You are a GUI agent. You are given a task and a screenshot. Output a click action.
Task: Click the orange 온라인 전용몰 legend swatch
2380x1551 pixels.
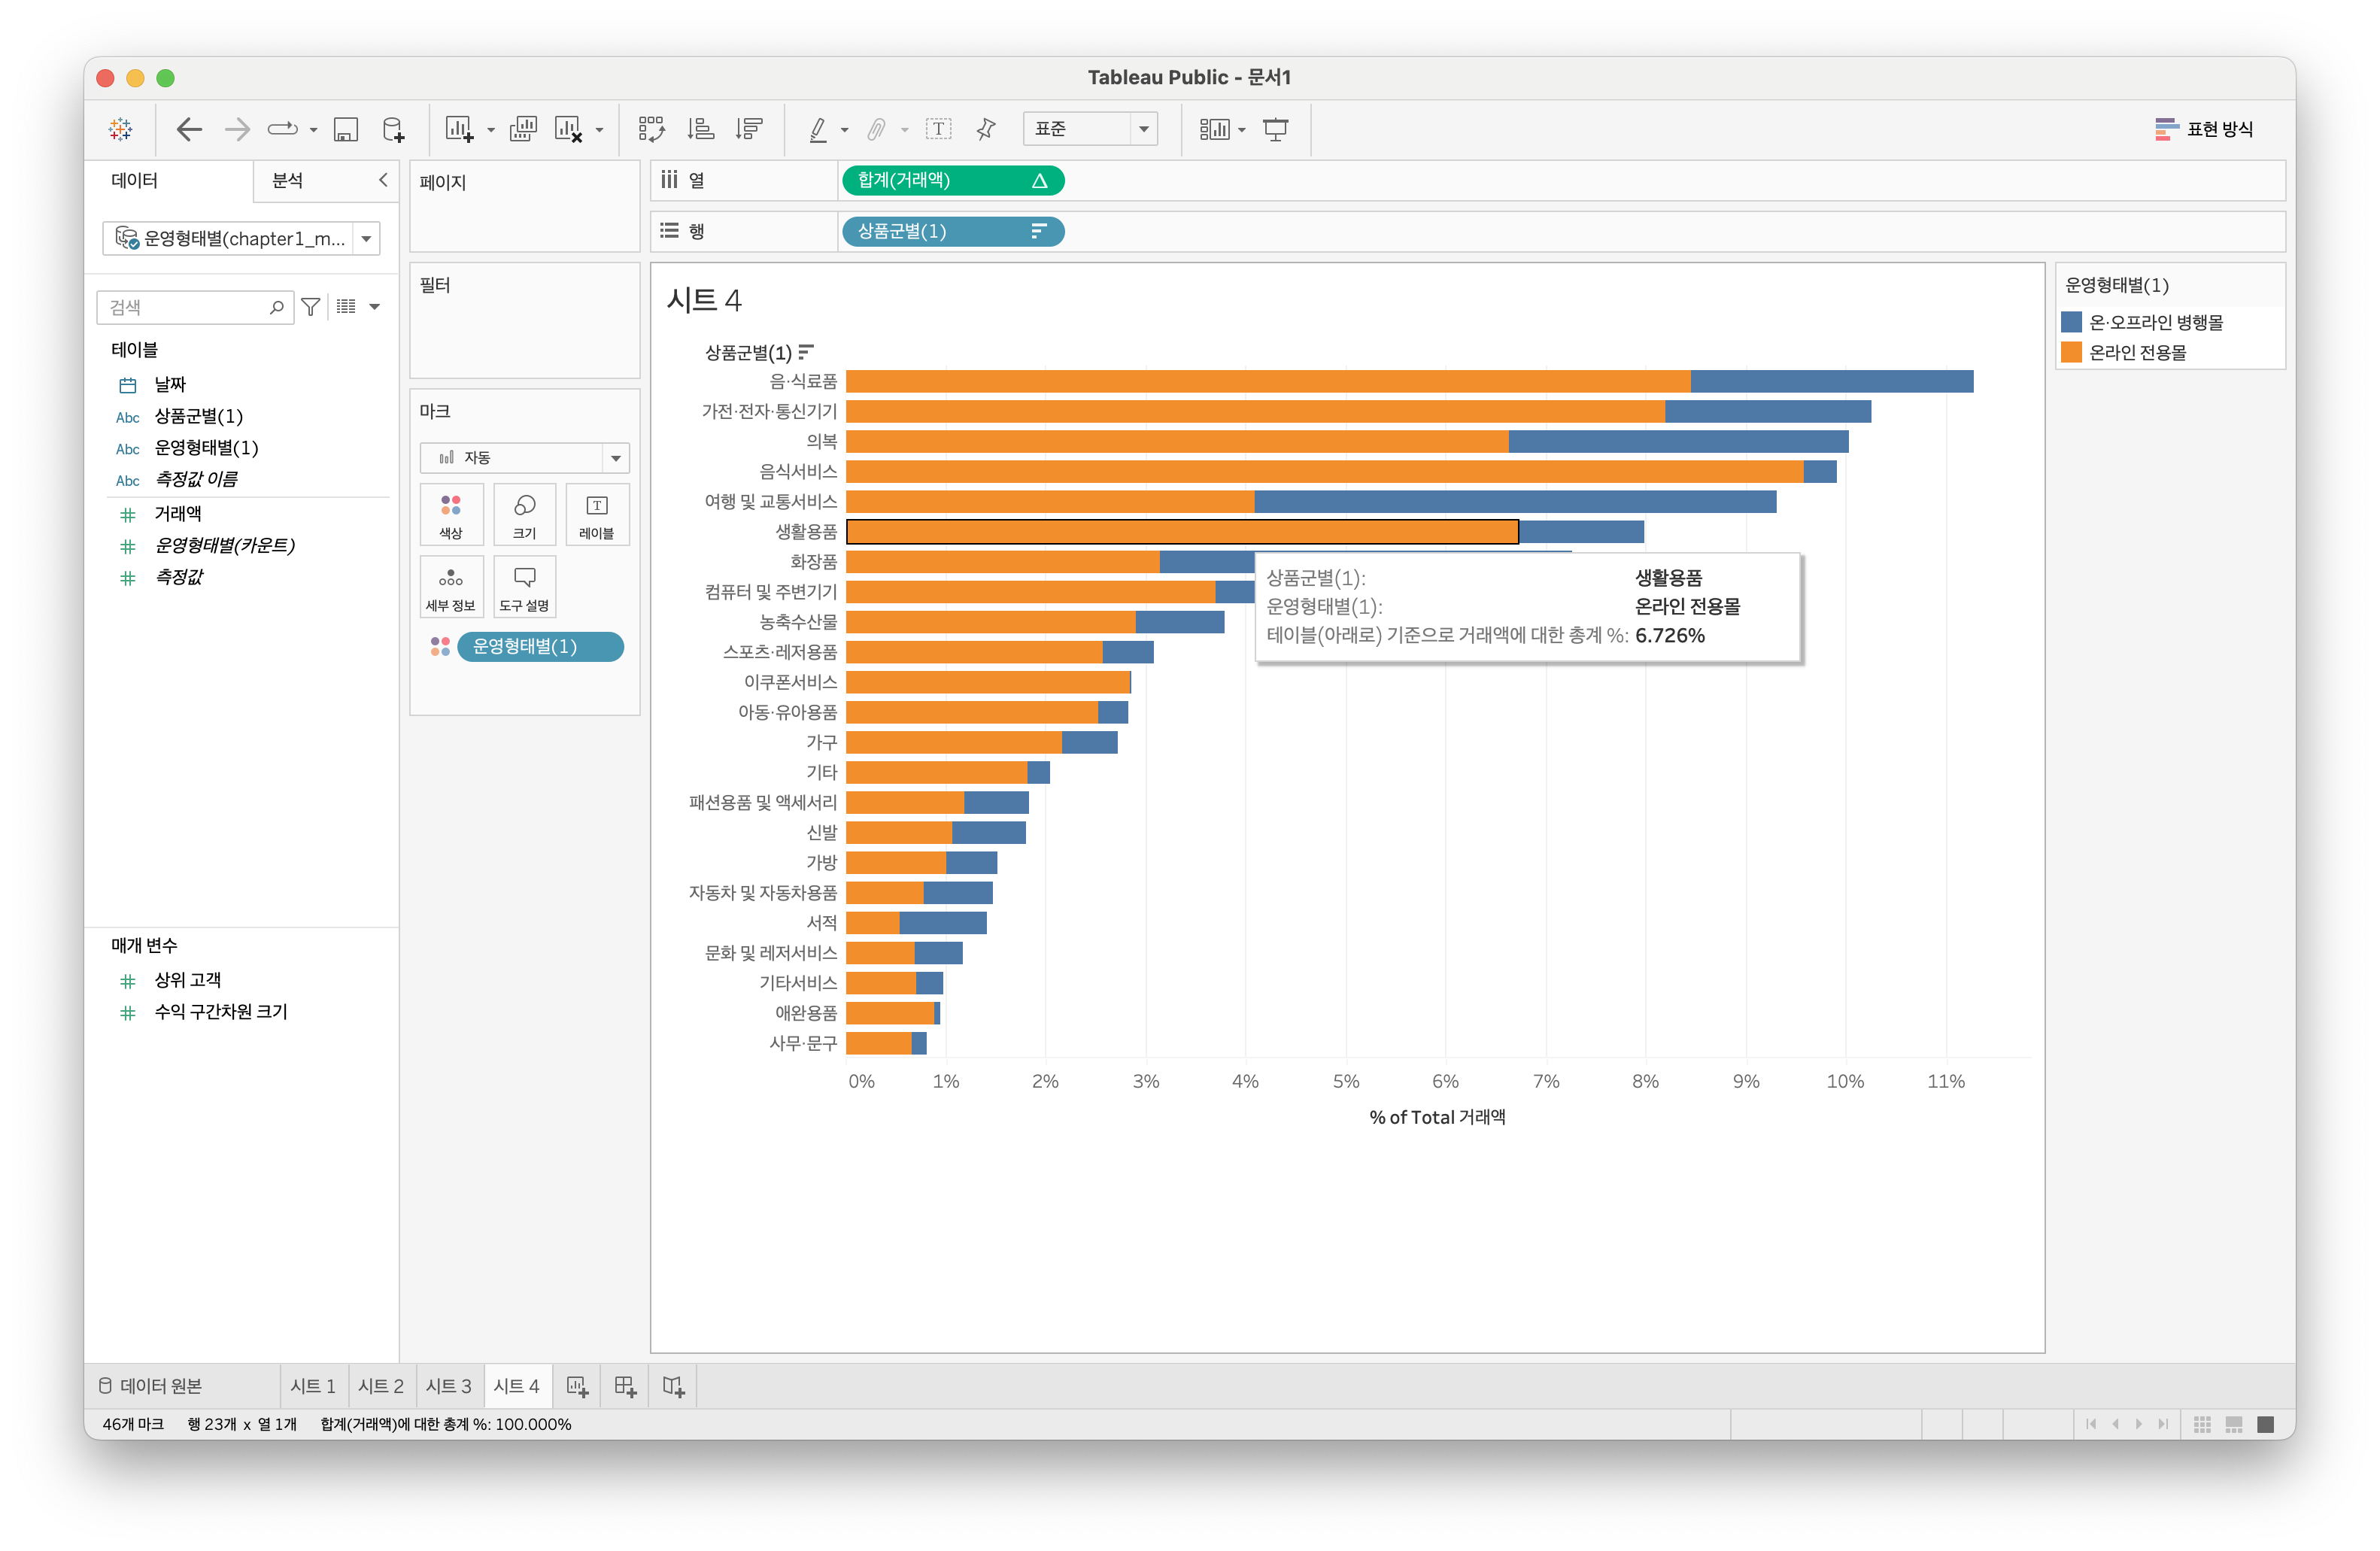click(x=2071, y=352)
